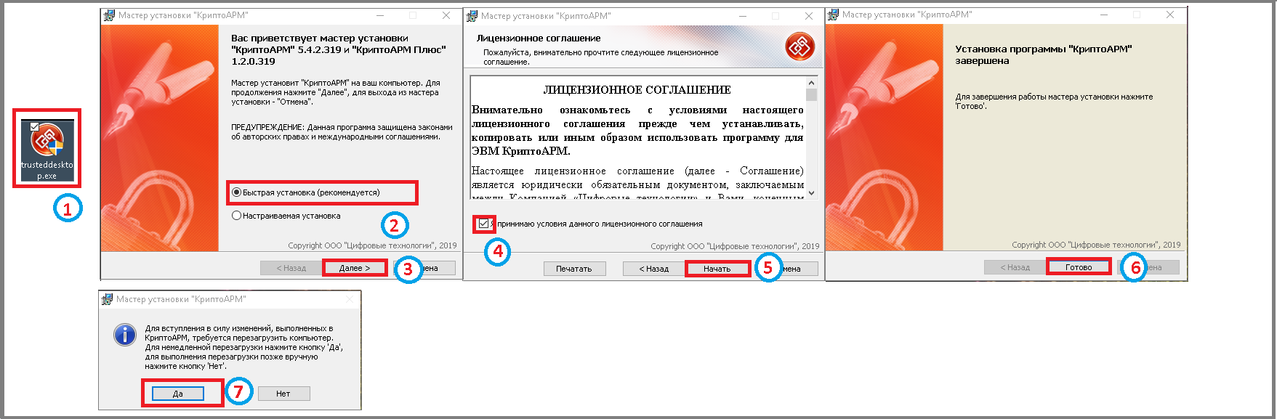The height and width of the screenshot is (419, 1277).
Task: Click the copyright line in the installation complete window
Action: [1096, 245]
